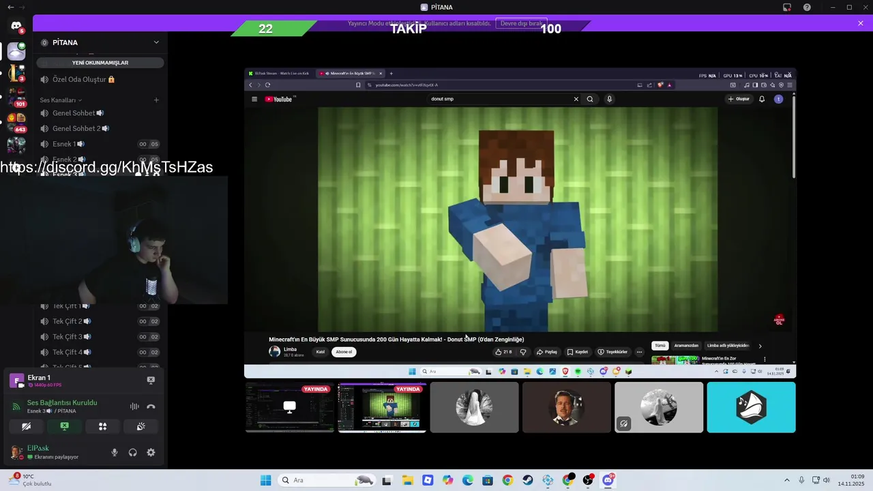Click the Paylaş share button
Viewport: 873px width, 491px height.
coord(547,352)
